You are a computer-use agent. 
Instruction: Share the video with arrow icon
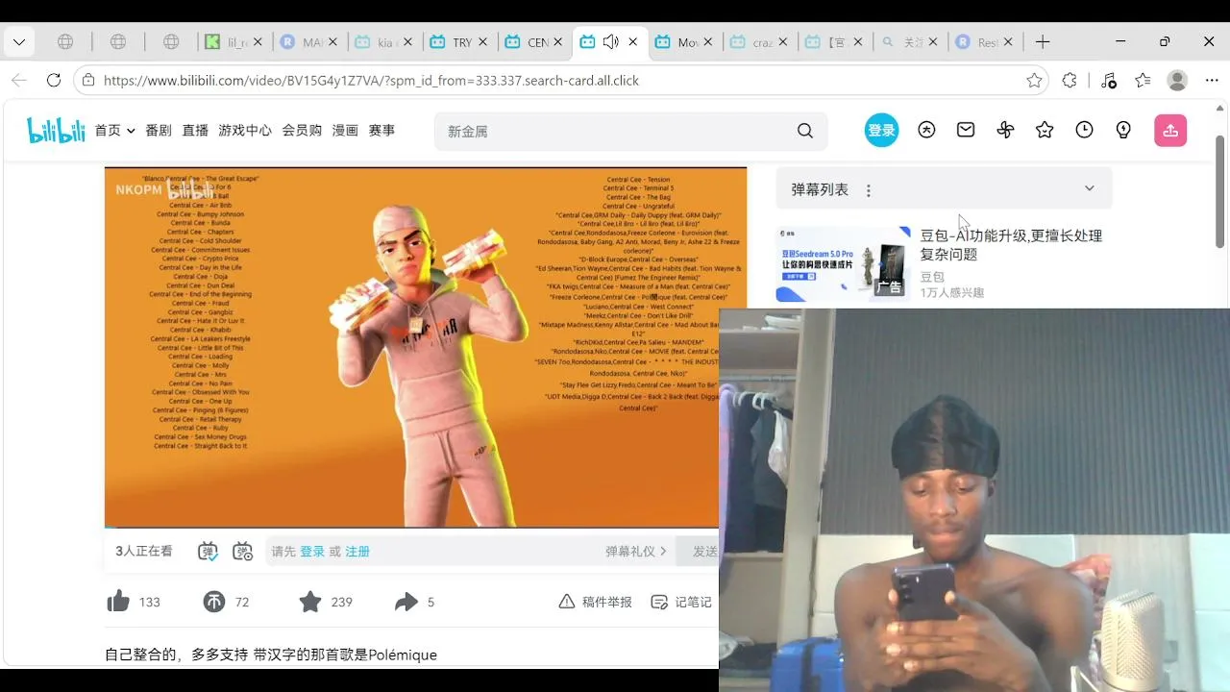406,602
